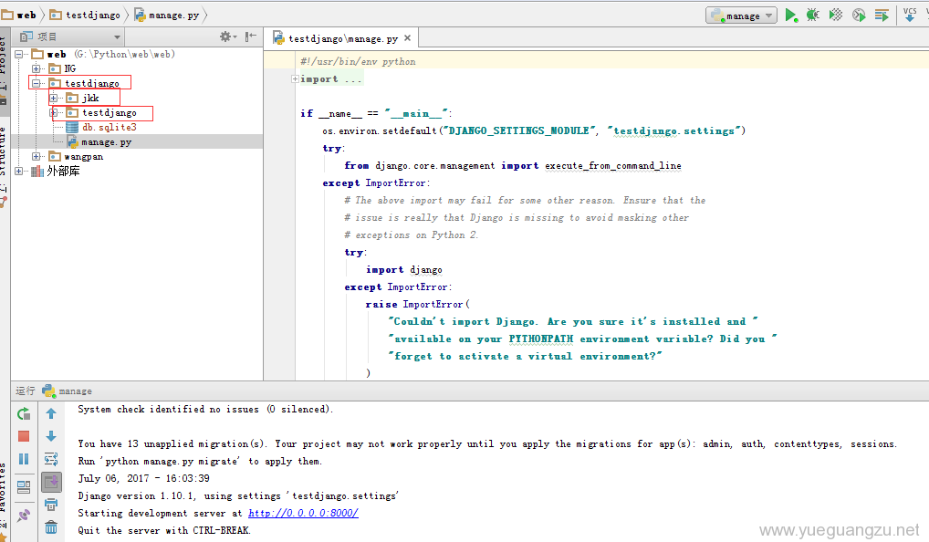Click "testdjango.settings" string in editor
The width and height of the screenshot is (929, 542).
(x=673, y=130)
